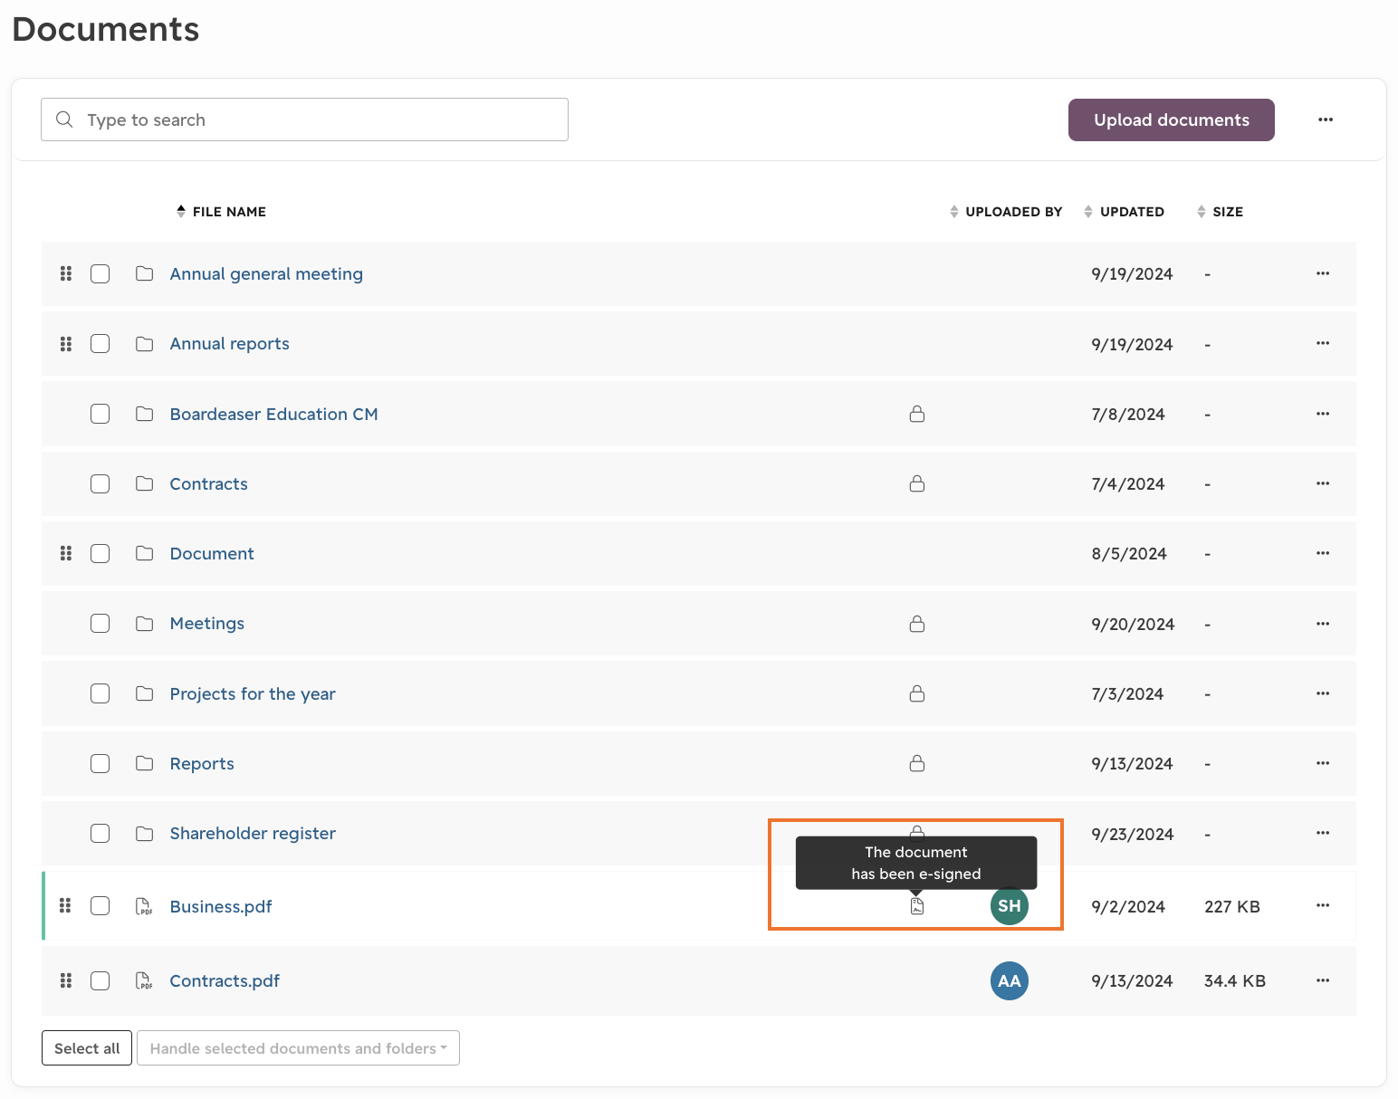
Task: Click the Upload documents button
Action: click(1172, 119)
